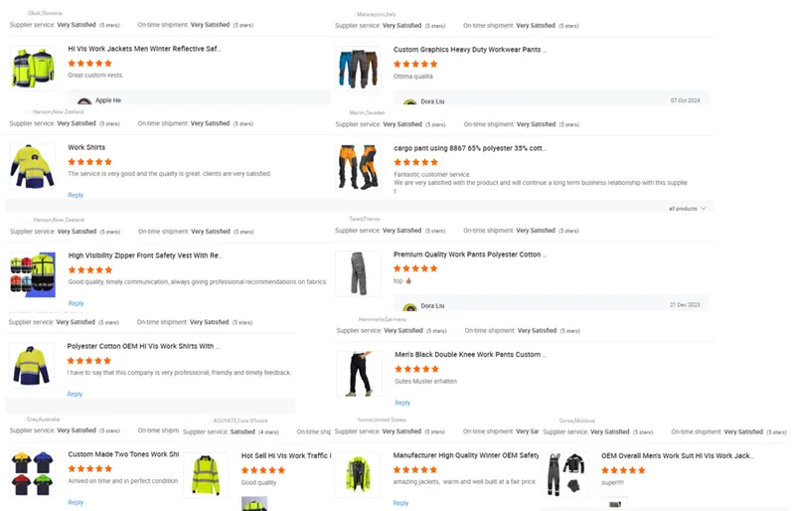Click Dora Liu avatar dated 07 Oct 2024
This screenshot has width=795, height=511.
[410, 102]
